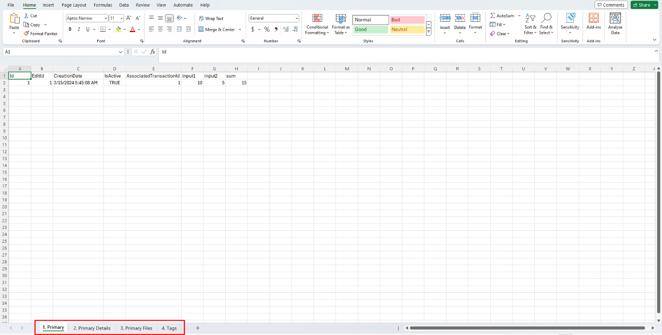Click the Copy button
662x335 pixels.
(x=32, y=25)
